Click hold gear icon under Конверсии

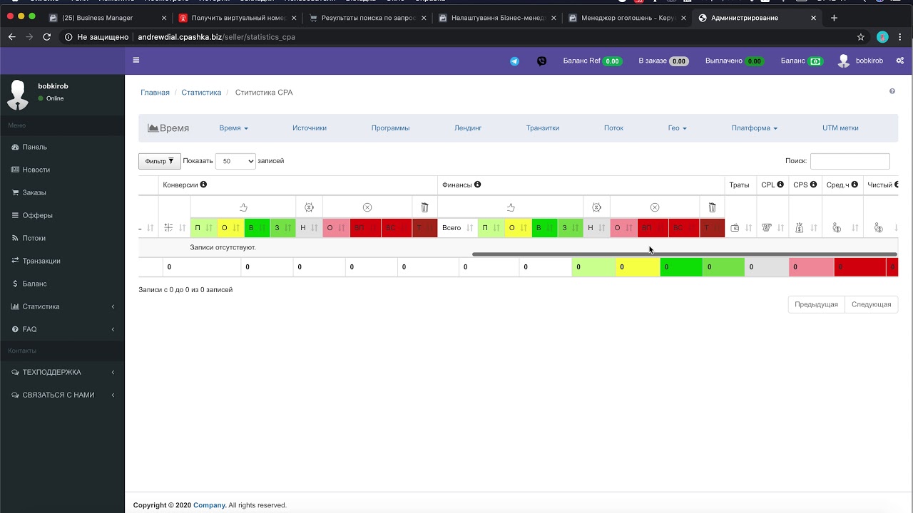point(309,207)
